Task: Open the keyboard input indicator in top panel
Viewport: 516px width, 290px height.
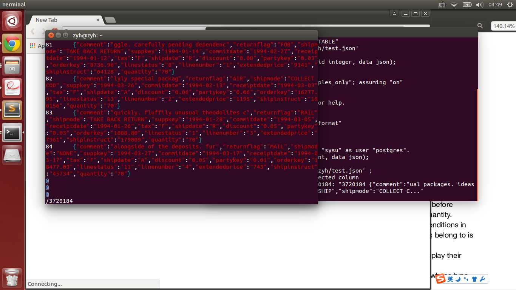Action: pyautogui.click(x=442, y=5)
